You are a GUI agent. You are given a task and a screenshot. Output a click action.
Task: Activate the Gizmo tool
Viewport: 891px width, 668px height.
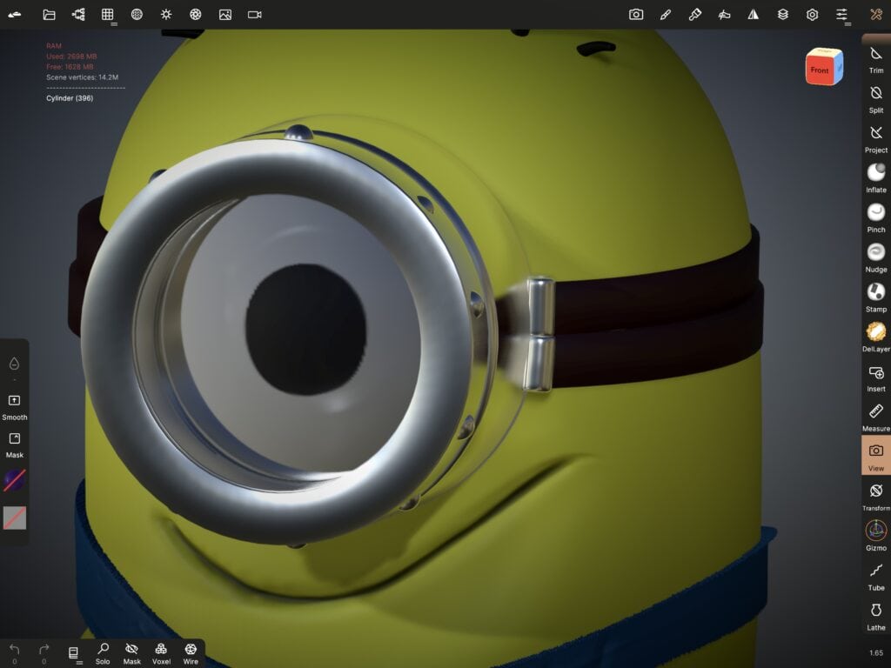click(x=876, y=535)
